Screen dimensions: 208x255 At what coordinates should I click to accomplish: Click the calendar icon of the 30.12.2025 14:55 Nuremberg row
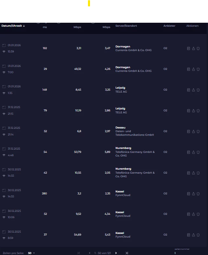(x=4, y=169)
